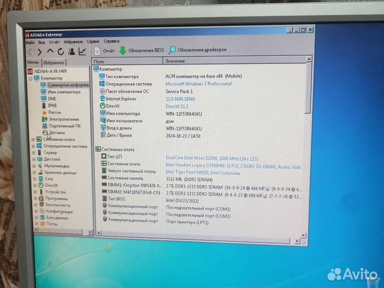Select Датчики in the tree
This screenshot has width=384, height=288.
pyautogui.click(x=57, y=133)
